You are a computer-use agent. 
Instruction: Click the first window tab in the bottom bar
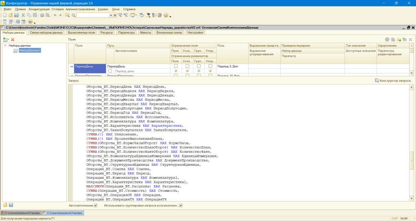21,213
